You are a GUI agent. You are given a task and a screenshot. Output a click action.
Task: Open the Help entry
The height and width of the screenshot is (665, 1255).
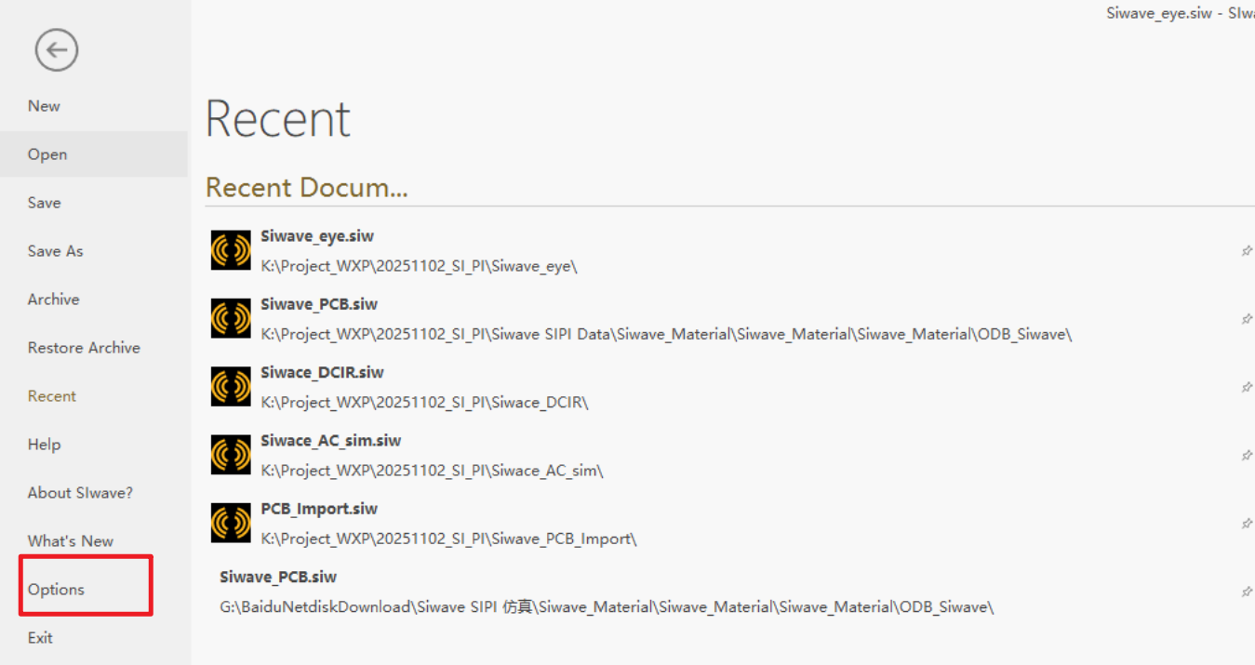[44, 445]
